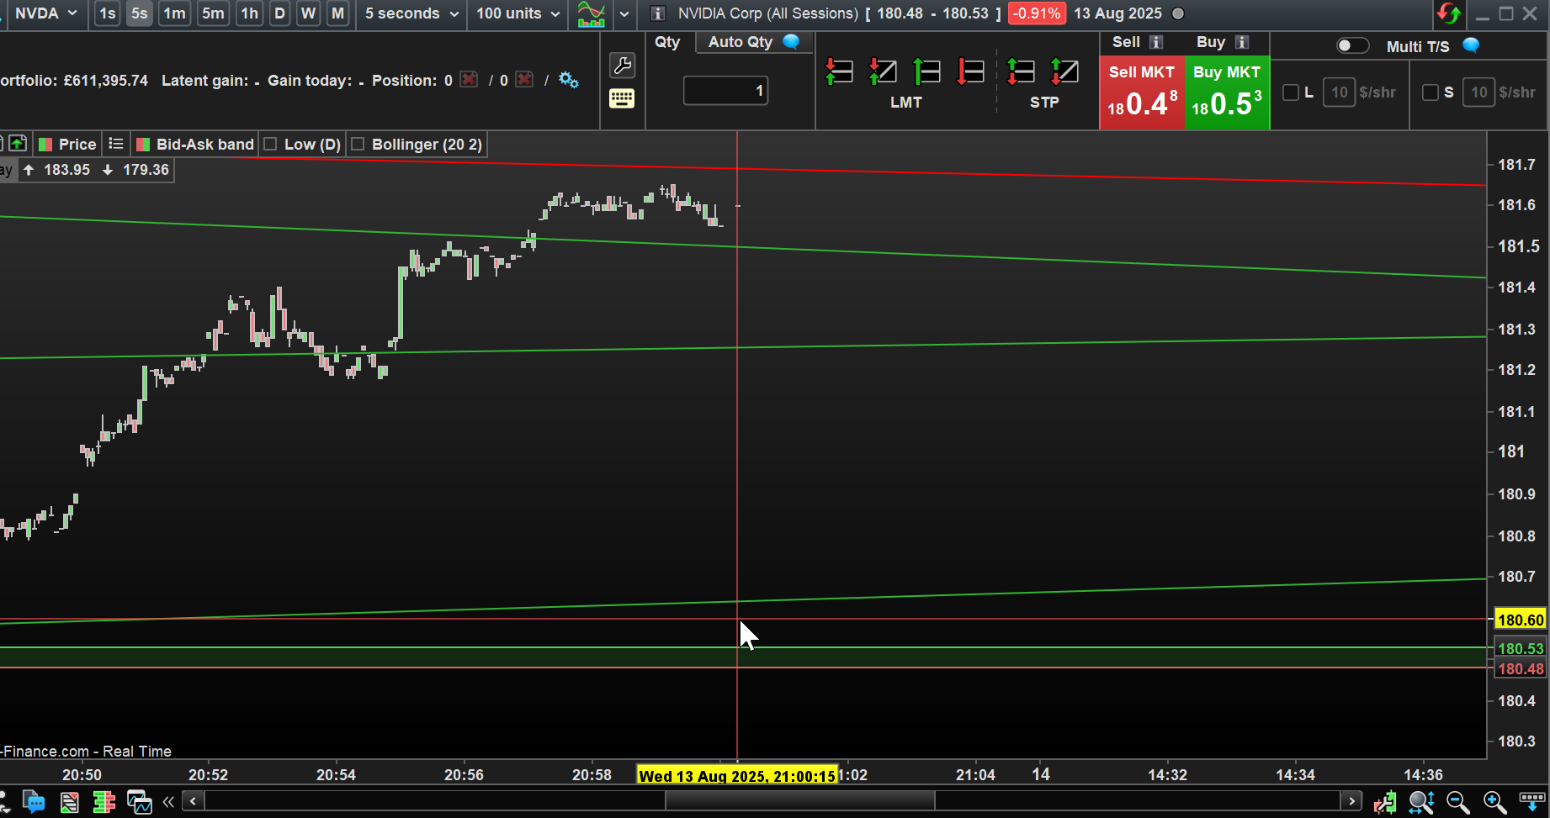This screenshot has width=1550, height=818.
Task: Open the Price legend list icon
Action: (116, 144)
